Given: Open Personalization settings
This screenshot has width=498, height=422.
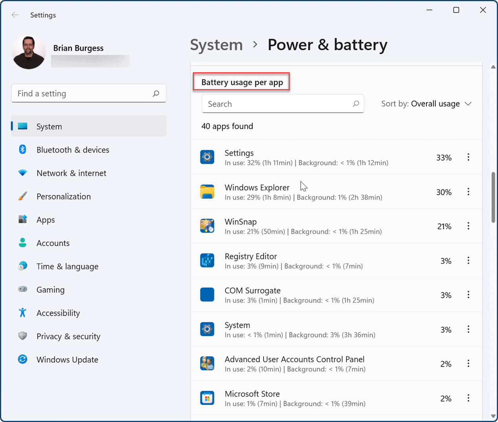Looking at the screenshot, I should click(x=89, y=196).
